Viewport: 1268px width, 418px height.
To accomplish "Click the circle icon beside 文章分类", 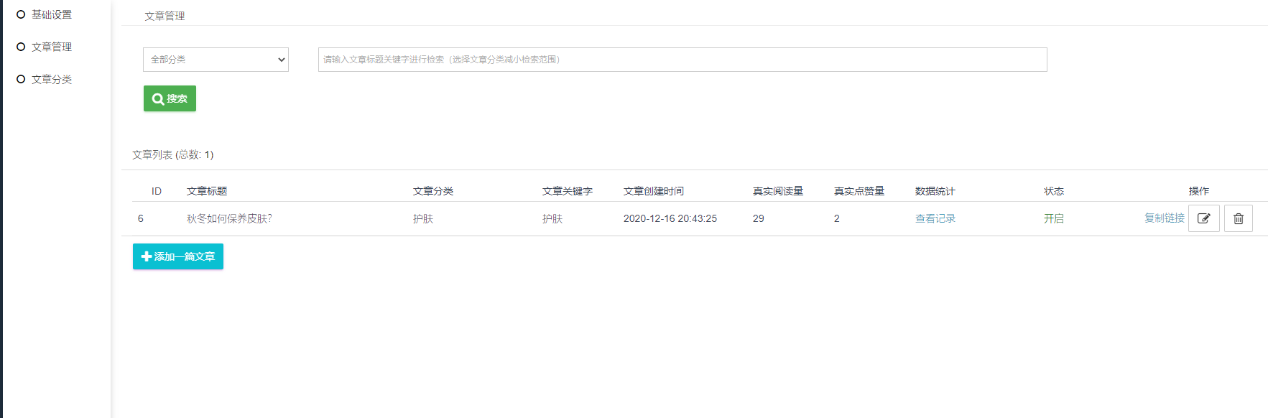I will point(21,79).
